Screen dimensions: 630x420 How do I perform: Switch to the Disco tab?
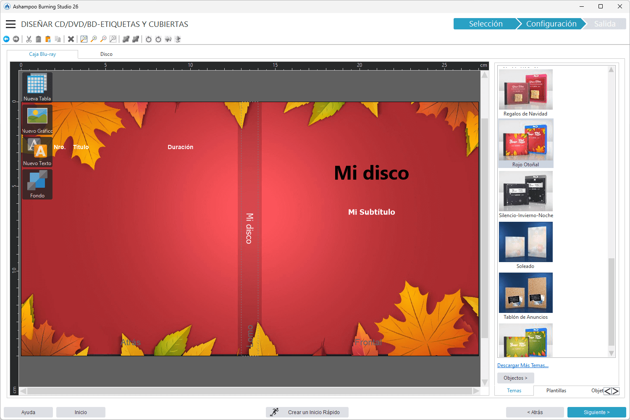(106, 54)
